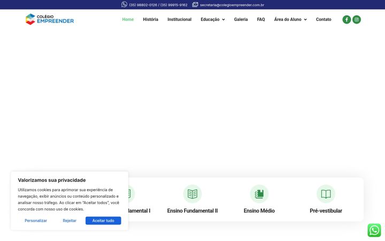Viewport: 385px width, 241px height.
Task: Click Rejeitar cookies button
Action: click(70, 221)
